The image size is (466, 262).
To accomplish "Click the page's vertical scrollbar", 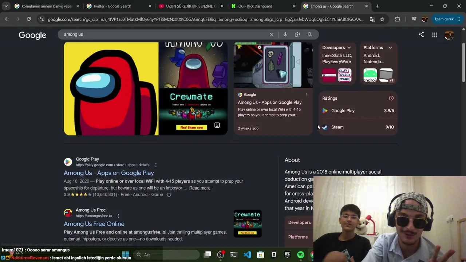I will (x=463, y=62).
